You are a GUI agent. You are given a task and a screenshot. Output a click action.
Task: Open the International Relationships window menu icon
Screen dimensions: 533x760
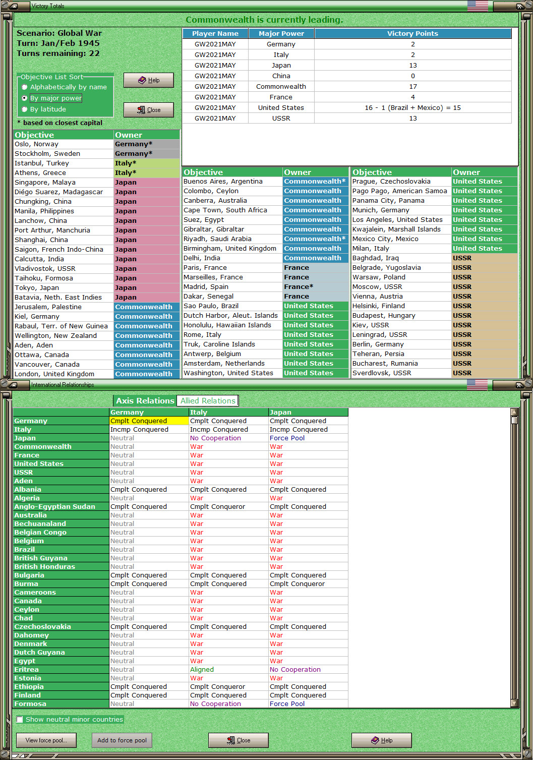point(13,385)
